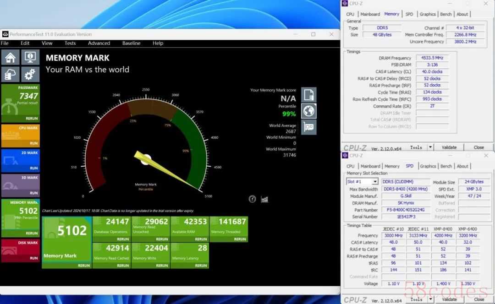
Task: Switch to Graphics tab in CPU-Z SPD window
Action: tap(427, 166)
